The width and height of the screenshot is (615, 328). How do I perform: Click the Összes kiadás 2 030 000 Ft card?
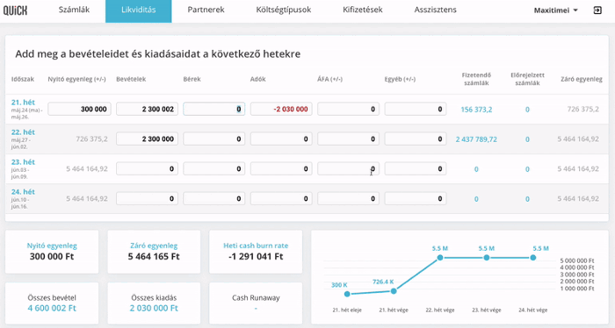(154, 303)
